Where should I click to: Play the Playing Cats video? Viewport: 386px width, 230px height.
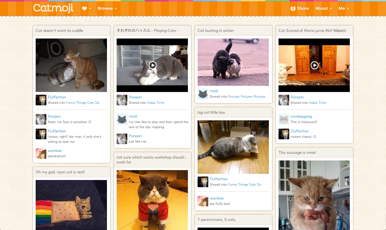tap(152, 65)
